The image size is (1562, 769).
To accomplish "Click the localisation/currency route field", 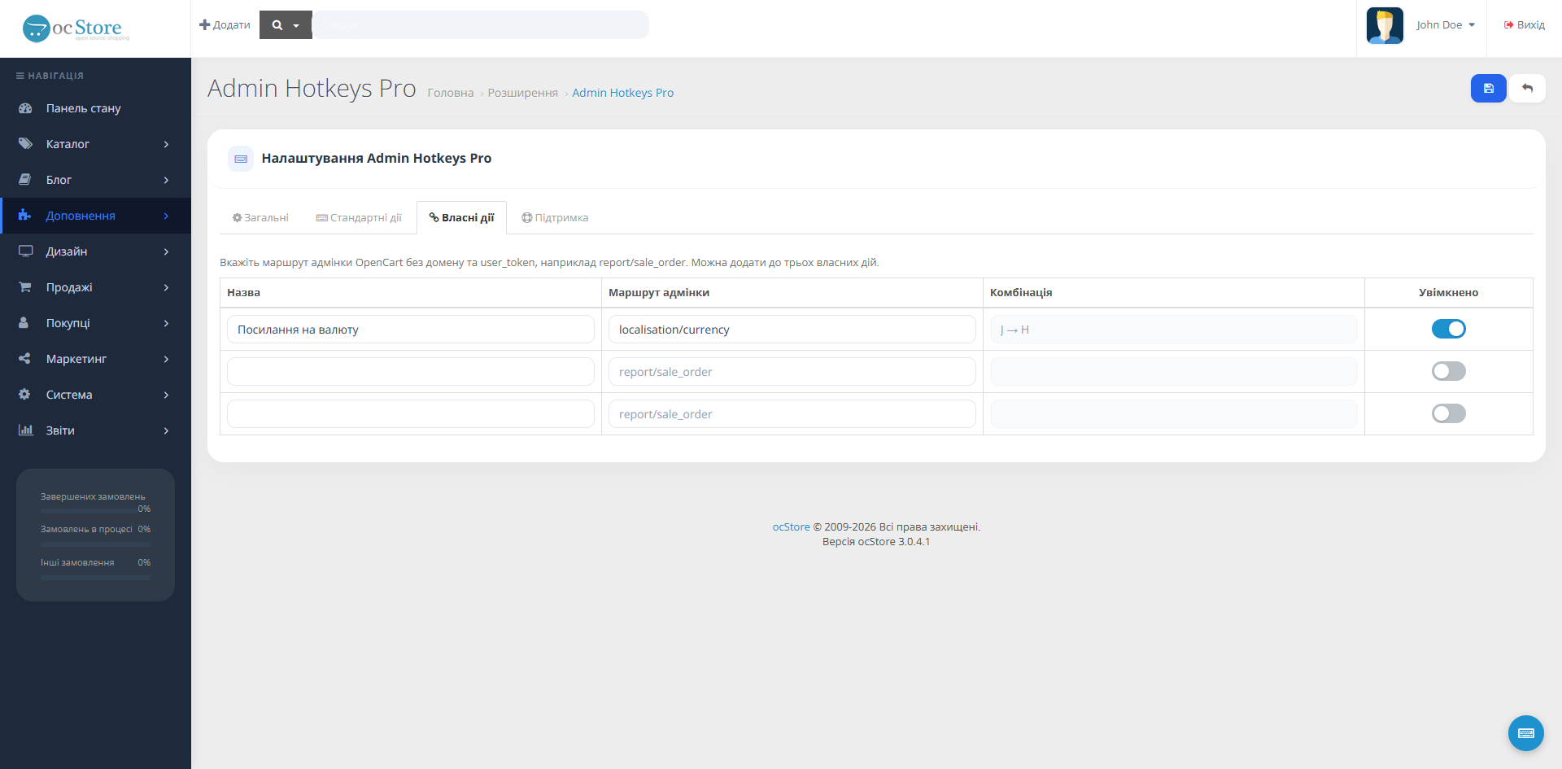I will [x=792, y=329].
